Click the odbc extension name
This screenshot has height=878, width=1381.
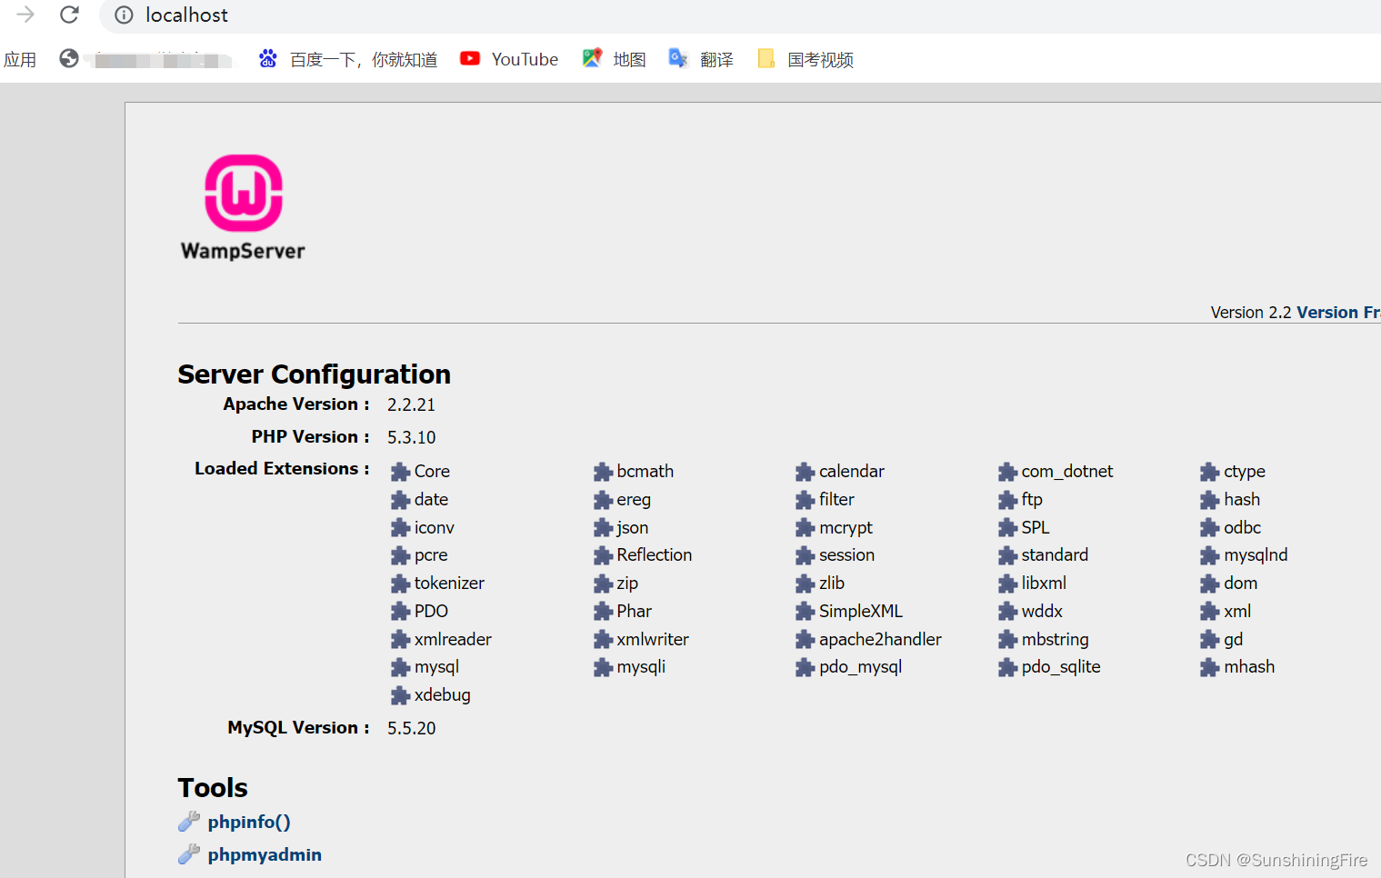(x=1242, y=528)
